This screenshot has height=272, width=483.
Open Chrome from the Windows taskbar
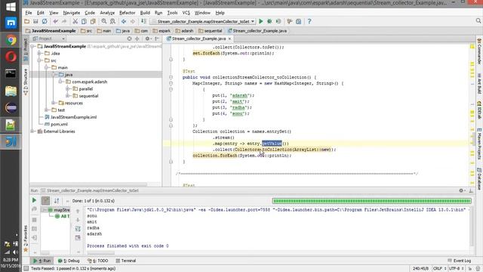point(11,40)
